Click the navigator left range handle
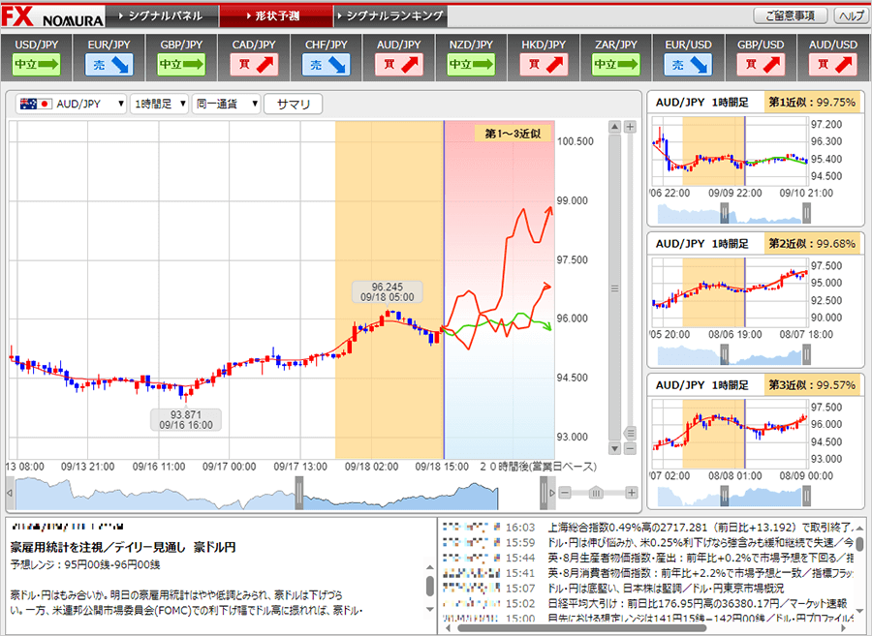The image size is (872, 636). [x=299, y=493]
